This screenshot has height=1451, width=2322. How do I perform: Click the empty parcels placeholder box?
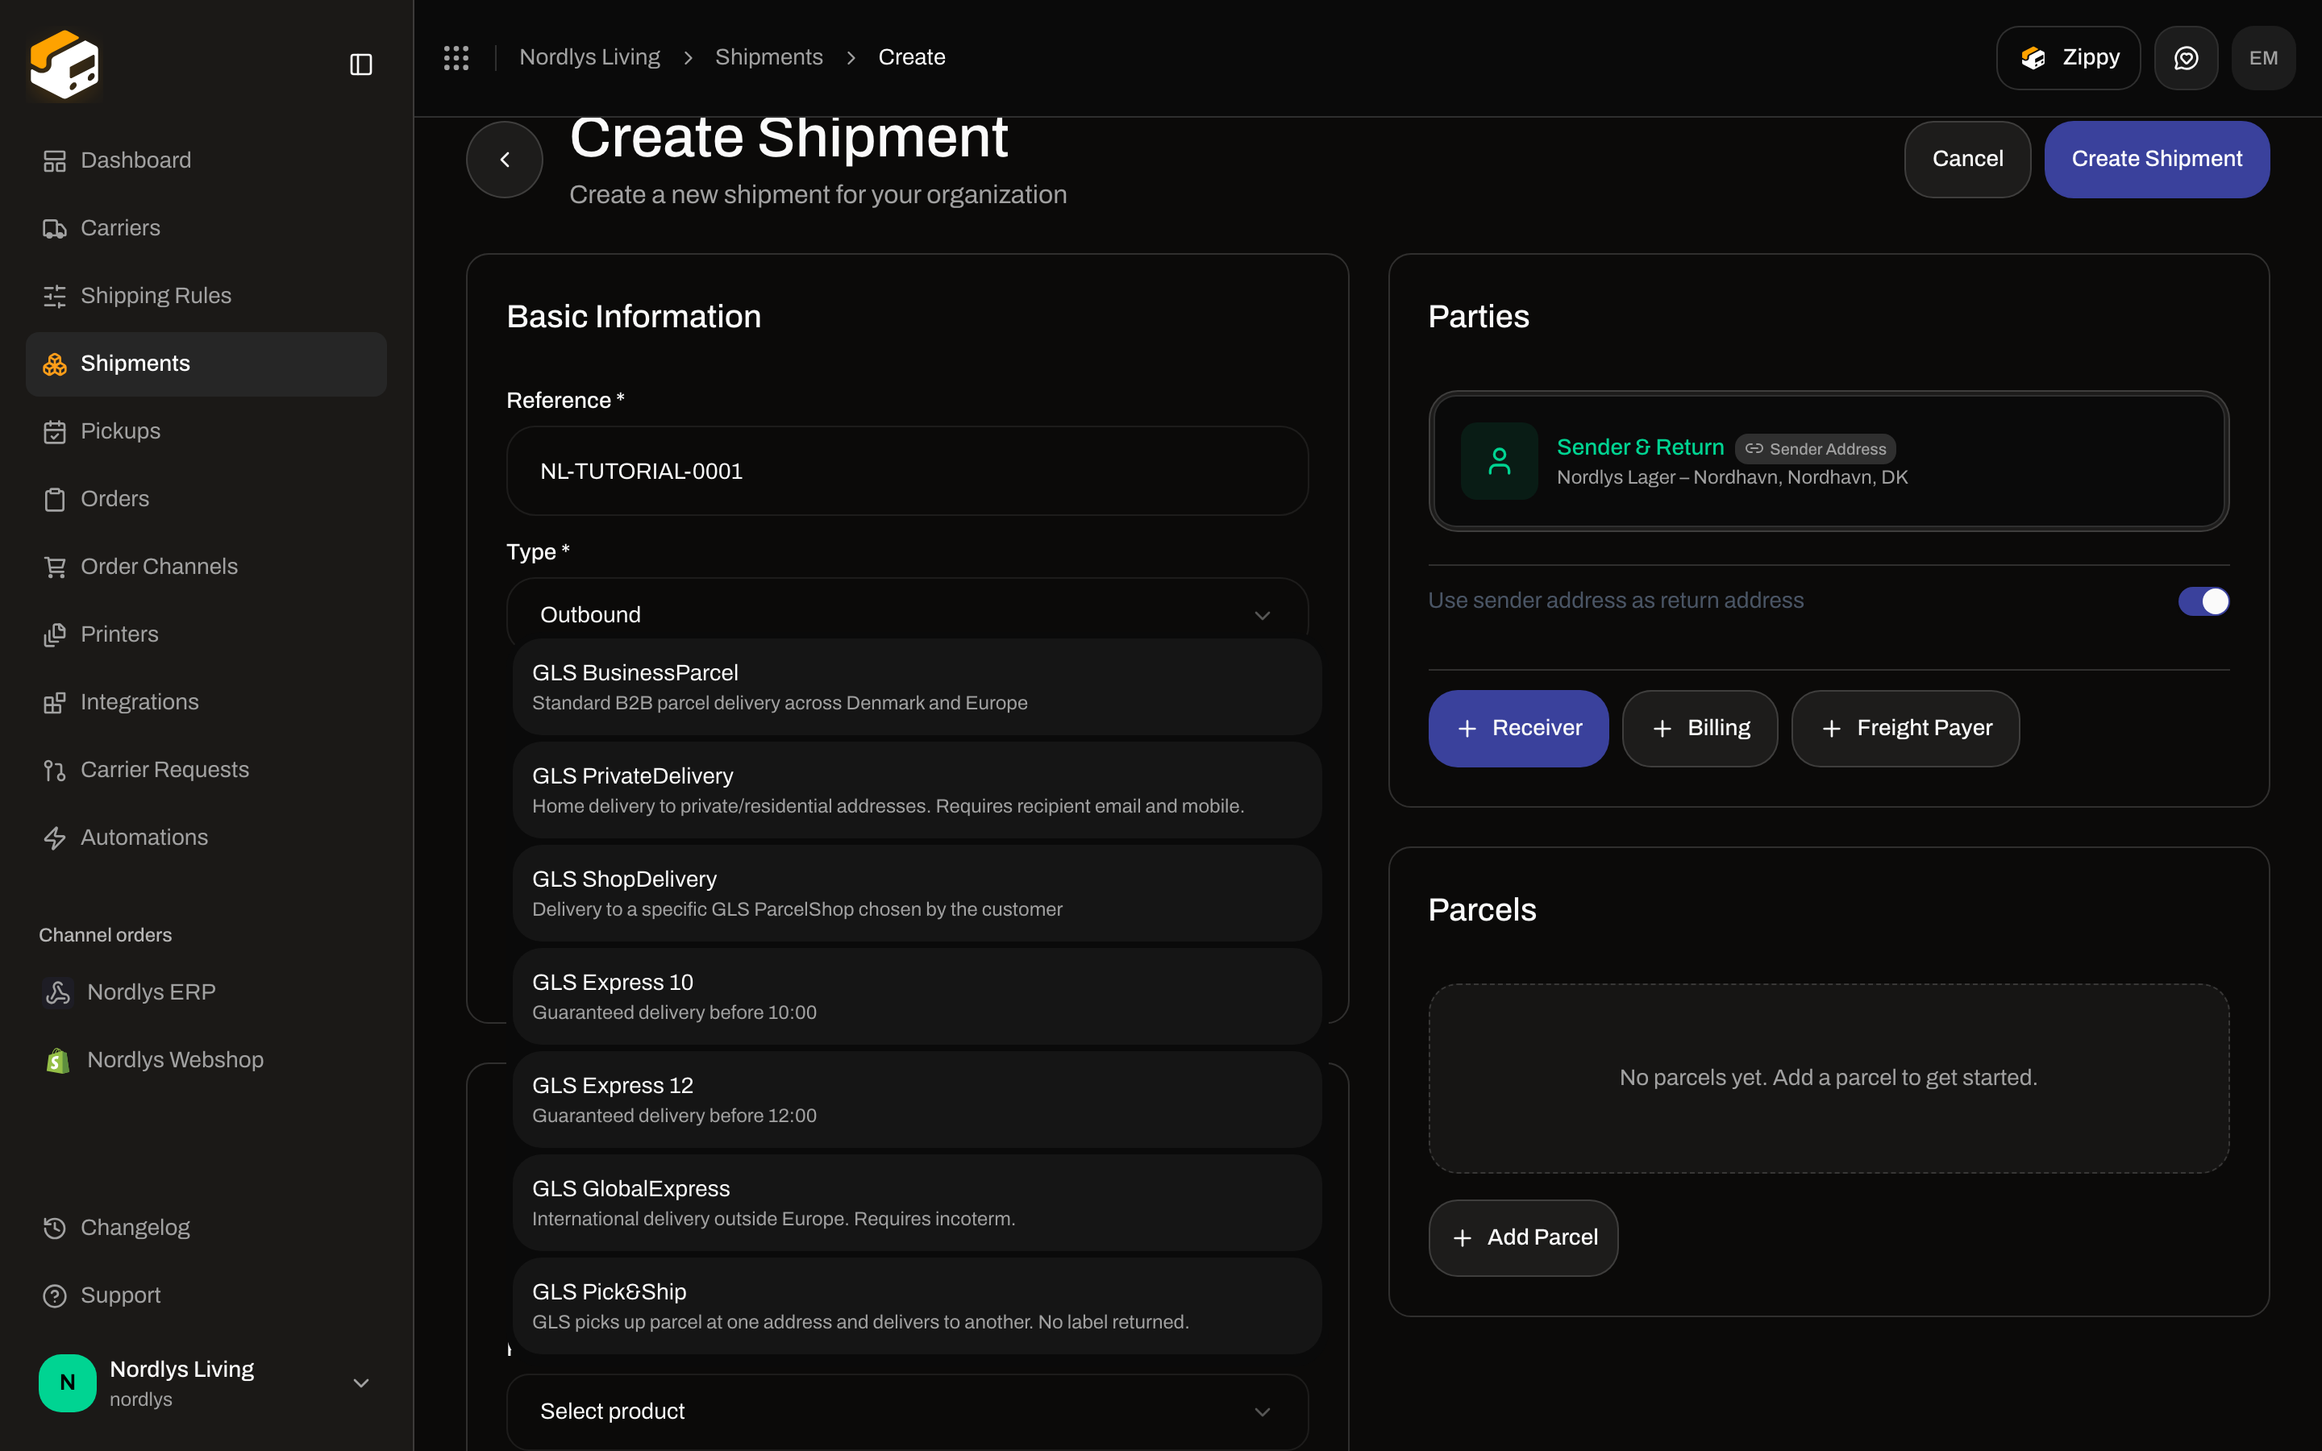click(x=1828, y=1078)
